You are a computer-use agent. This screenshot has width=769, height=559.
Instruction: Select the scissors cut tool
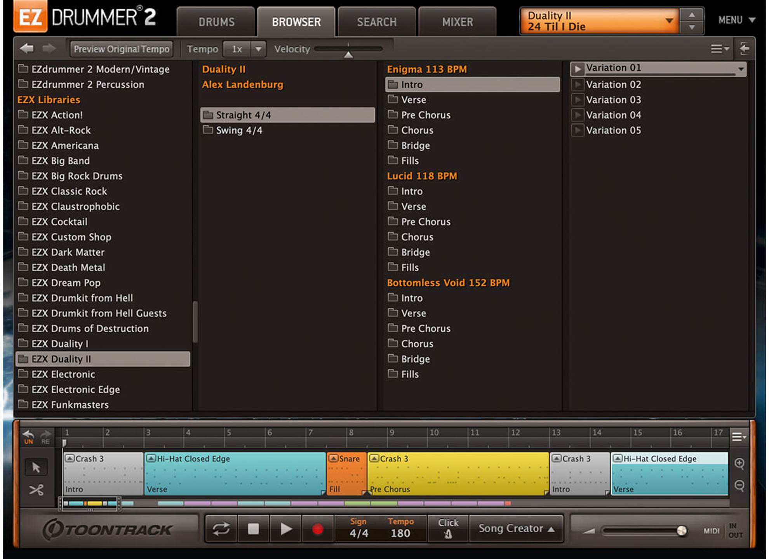(x=36, y=490)
